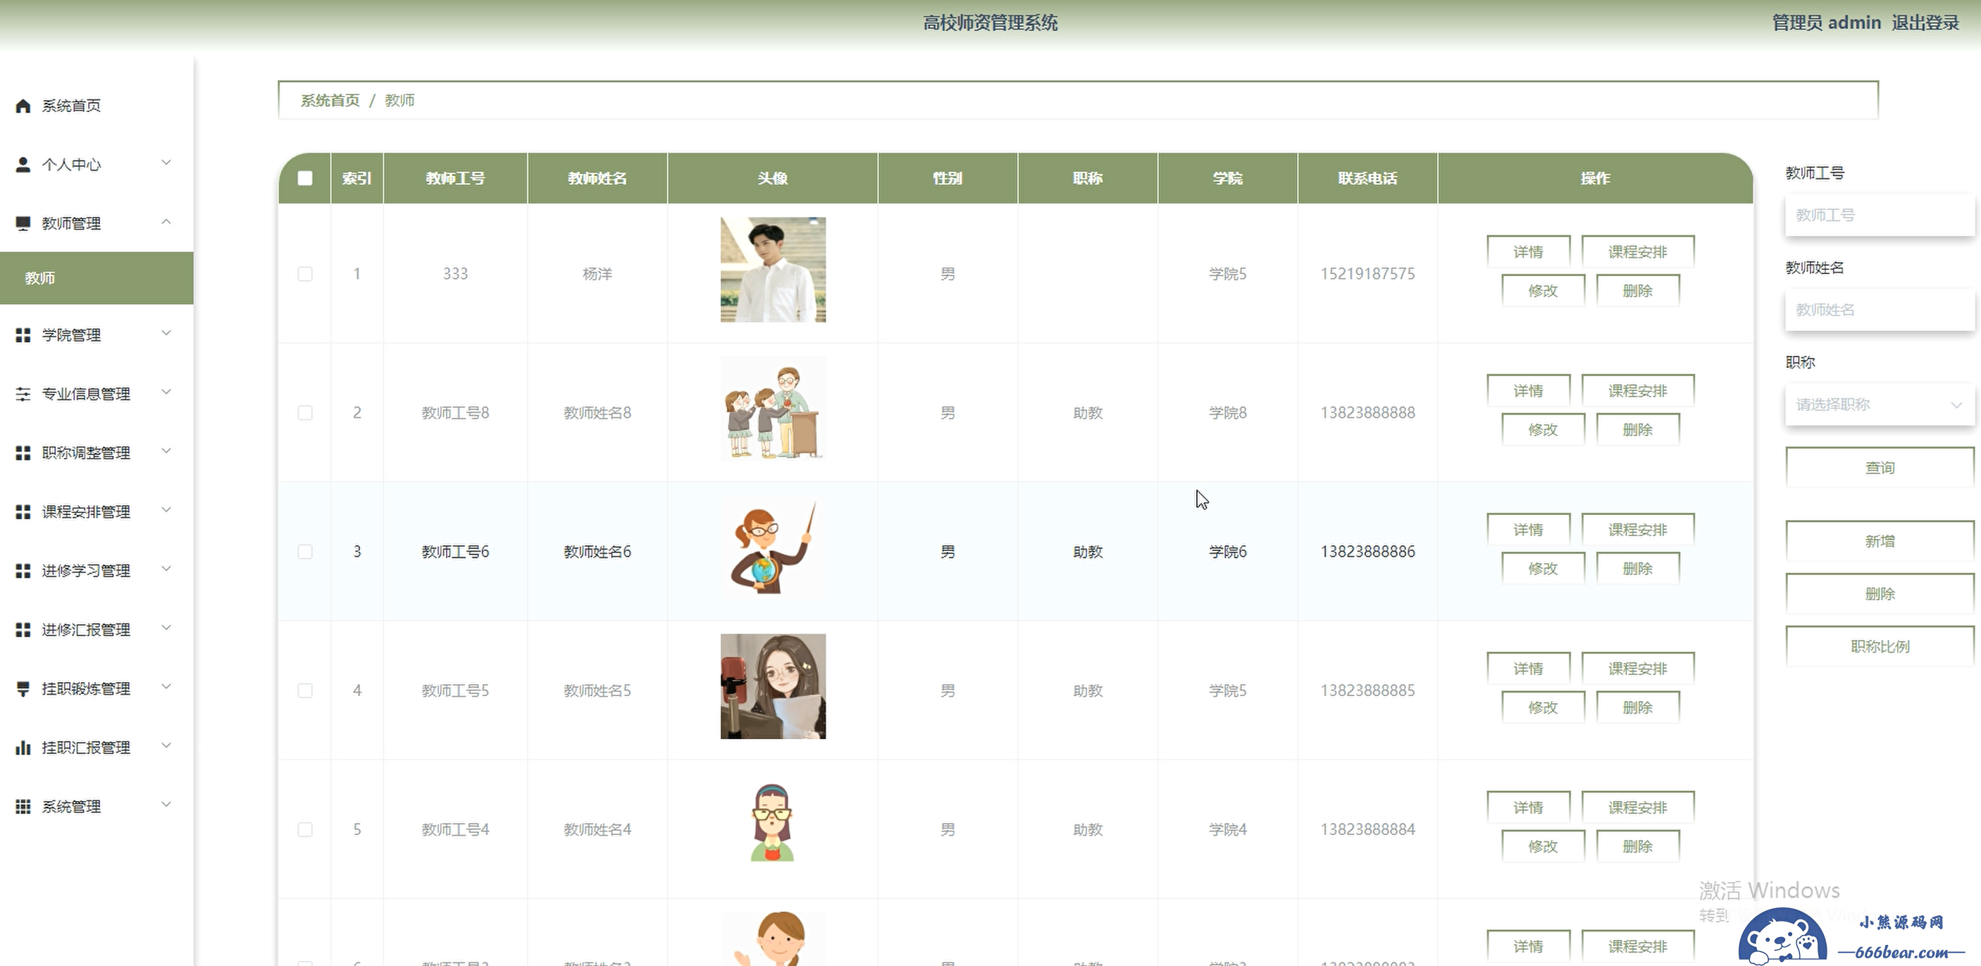Click 修改 for 教师姓名8
The width and height of the screenshot is (1981, 966).
coord(1543,430)
